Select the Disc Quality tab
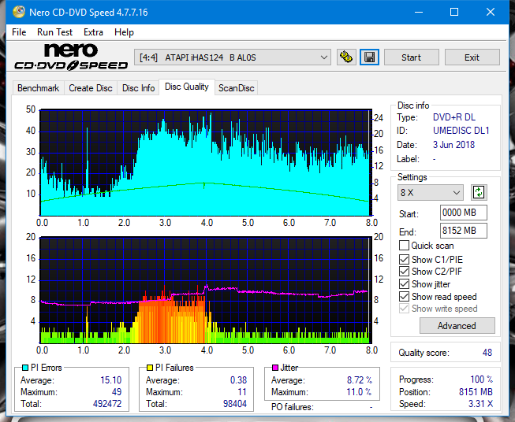 187,87
